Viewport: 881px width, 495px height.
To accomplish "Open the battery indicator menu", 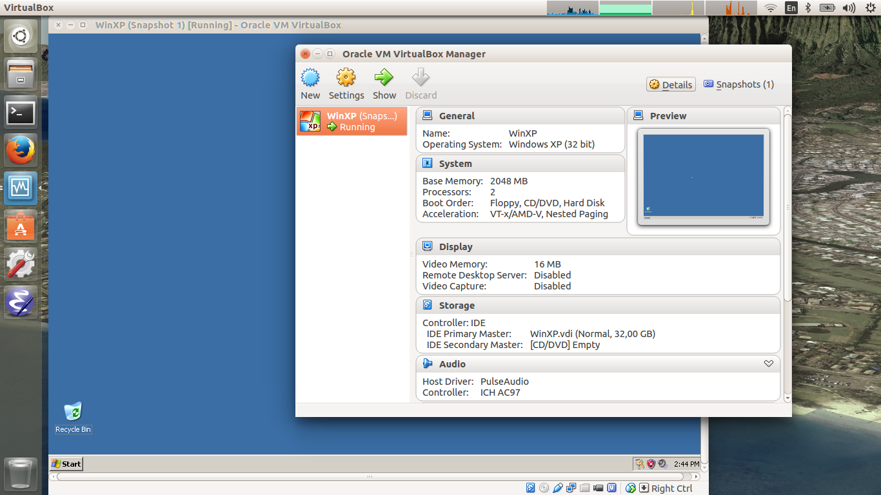I will (x=827, y=8).
